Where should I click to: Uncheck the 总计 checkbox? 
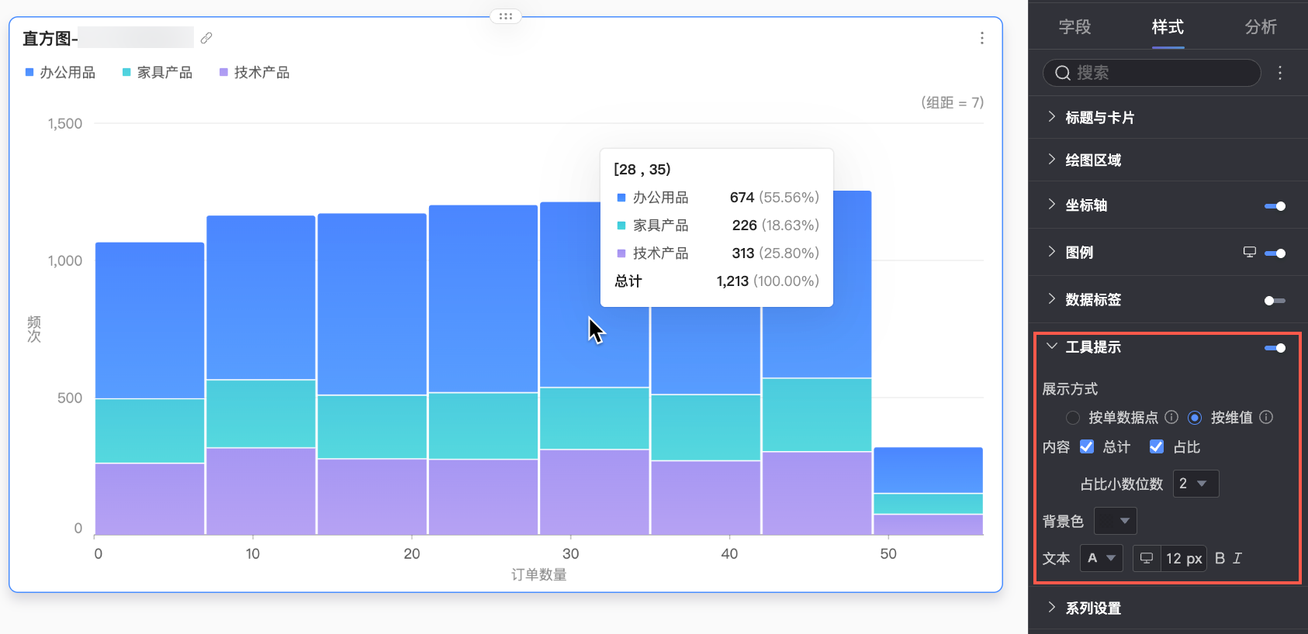(1087, 447)
